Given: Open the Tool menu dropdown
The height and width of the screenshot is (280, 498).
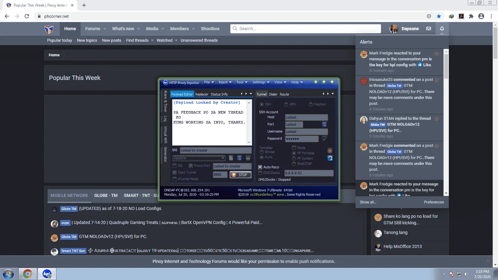Looking at the screenshot, I should point(242,82).
